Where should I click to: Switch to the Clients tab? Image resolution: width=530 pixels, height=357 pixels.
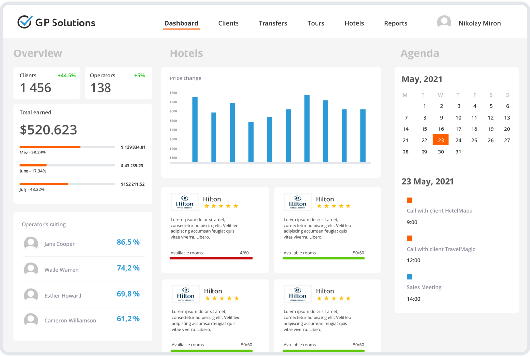[x=228, y=23]
